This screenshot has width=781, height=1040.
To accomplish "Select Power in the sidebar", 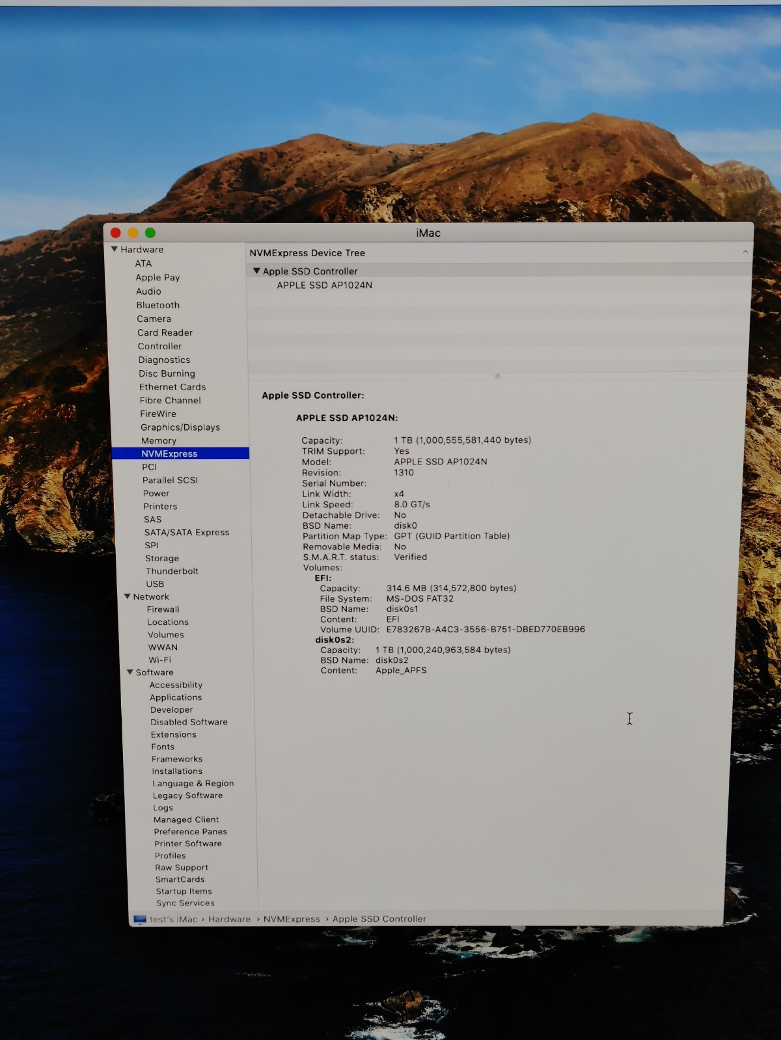I will pos(156,493).
